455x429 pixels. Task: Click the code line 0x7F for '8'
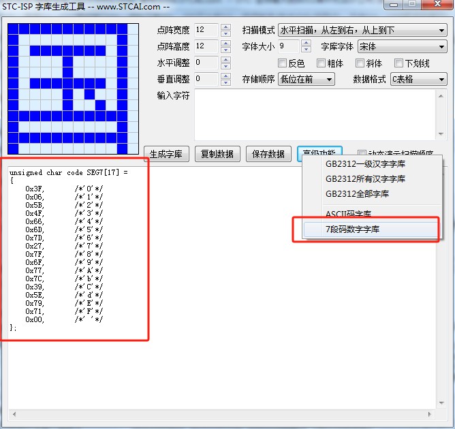pyautogui.click(x=64, y=254)
